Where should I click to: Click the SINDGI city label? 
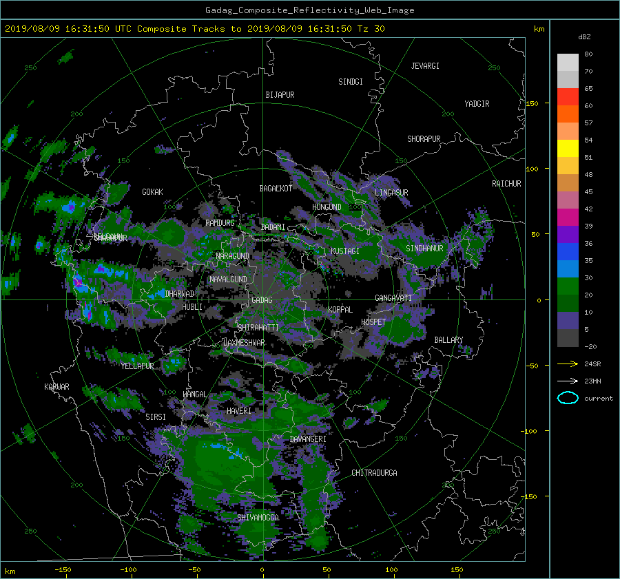351,82
